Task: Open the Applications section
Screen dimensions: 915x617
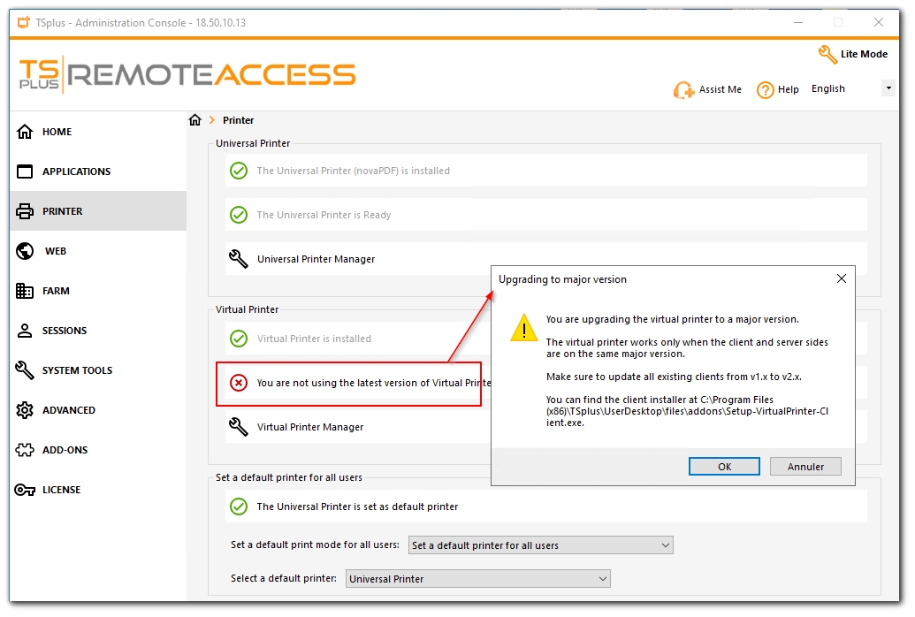Action: [76, 171]
